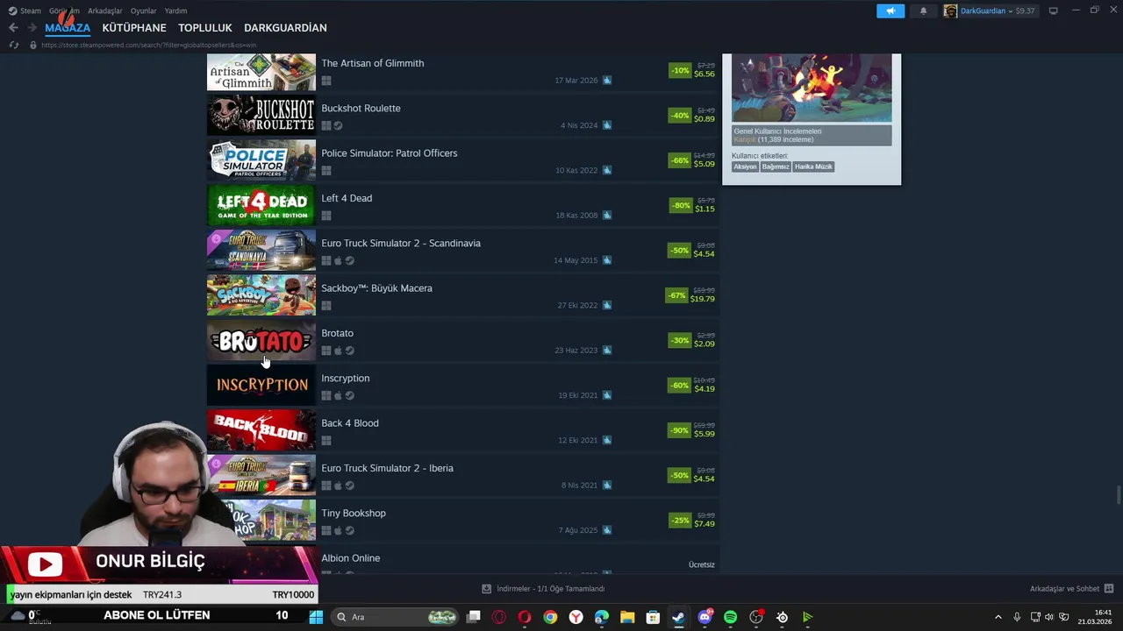Open The Artisan of Glimmith thumbnail

tap(261, 72)
